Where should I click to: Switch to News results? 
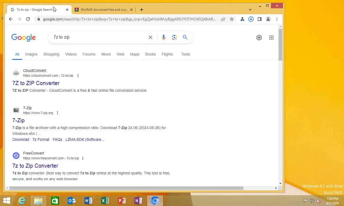(x=106, y=54)
